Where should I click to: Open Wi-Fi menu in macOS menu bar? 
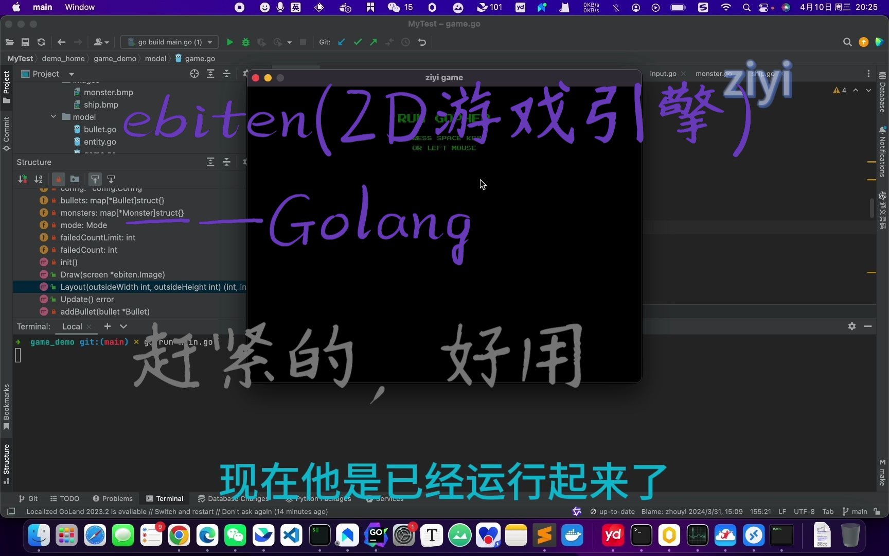point(726,7)
